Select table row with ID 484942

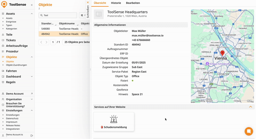(64, 34)
